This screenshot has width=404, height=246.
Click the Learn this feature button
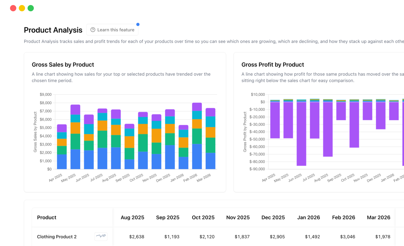click(112, 29)
